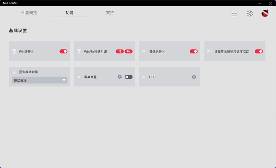Click the 显卡模式切换 GPU icon
Viewport: 276px width, 168px height.
point(14,72)
